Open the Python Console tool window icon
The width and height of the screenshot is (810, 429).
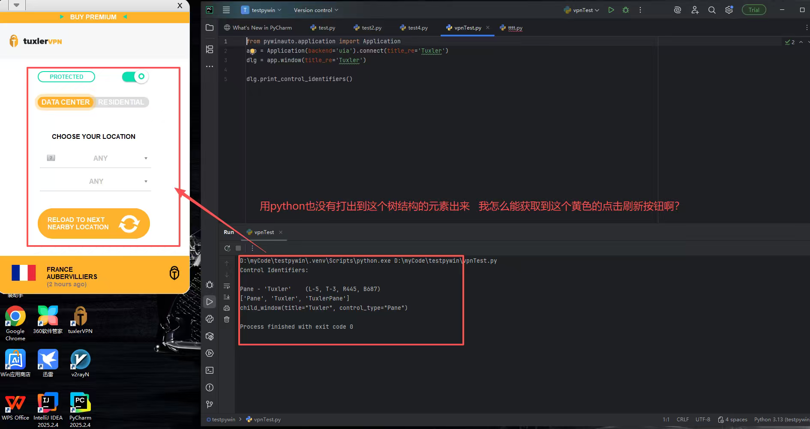pos(210,319)
